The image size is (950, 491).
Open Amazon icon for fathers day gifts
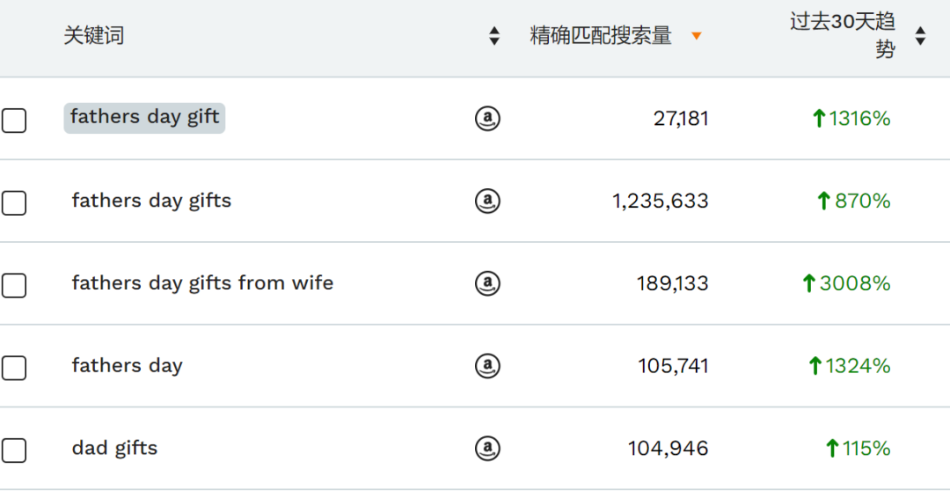pyautogui.click(x=487, y=201)
